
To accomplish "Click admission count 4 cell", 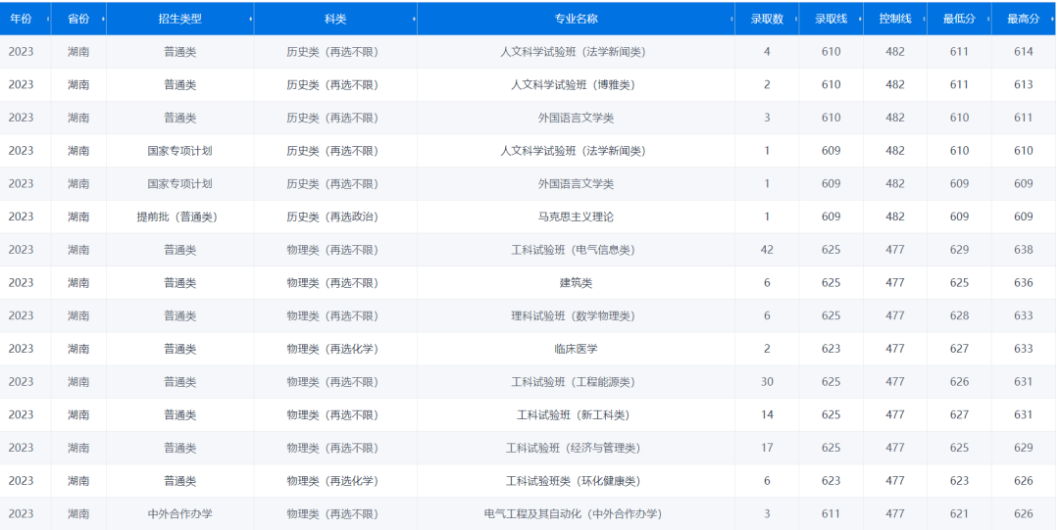I will click(767, 52).
